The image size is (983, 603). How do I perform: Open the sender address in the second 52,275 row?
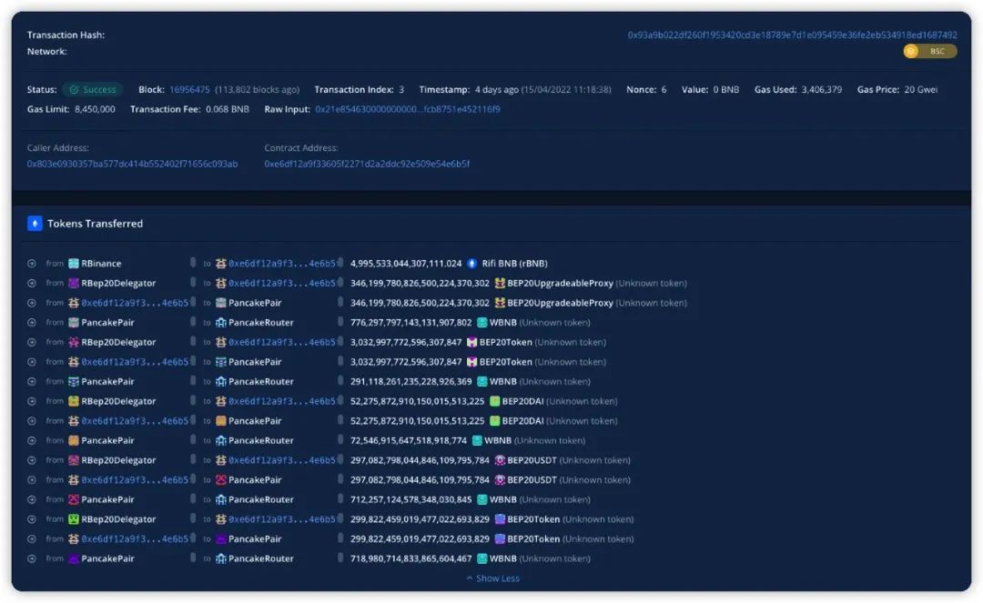(x=135, y=421)
